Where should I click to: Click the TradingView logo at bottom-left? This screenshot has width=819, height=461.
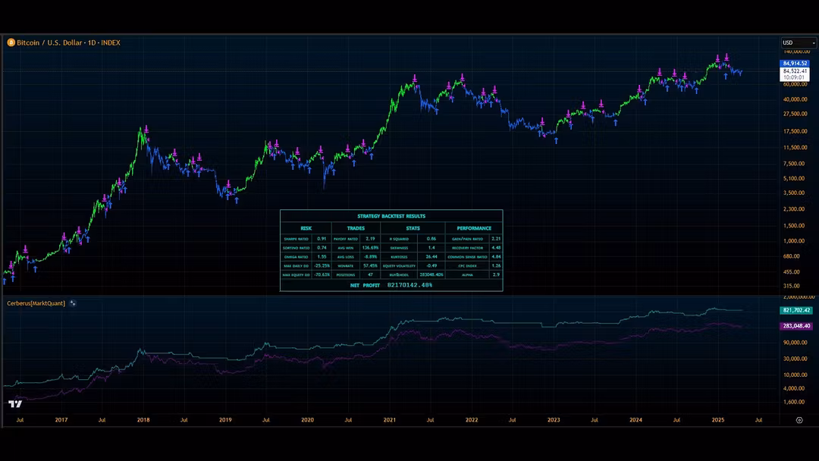[14, 403]
